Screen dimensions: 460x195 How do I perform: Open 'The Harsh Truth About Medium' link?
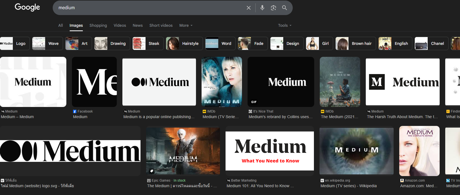pyautogui.click(x=402, y=117)
